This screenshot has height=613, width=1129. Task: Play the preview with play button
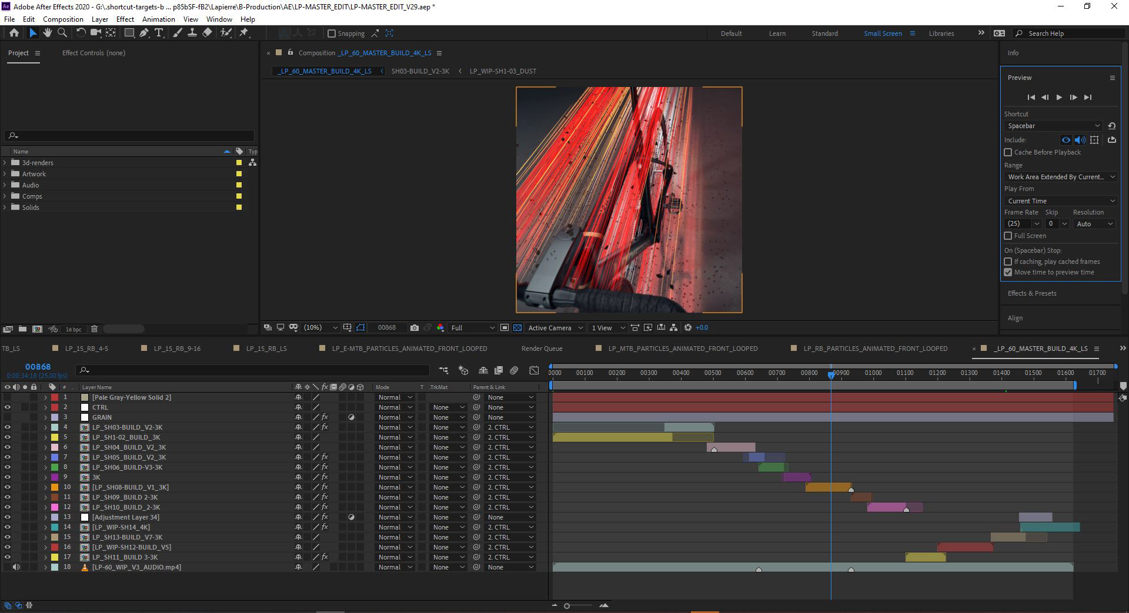(1059, 98)
